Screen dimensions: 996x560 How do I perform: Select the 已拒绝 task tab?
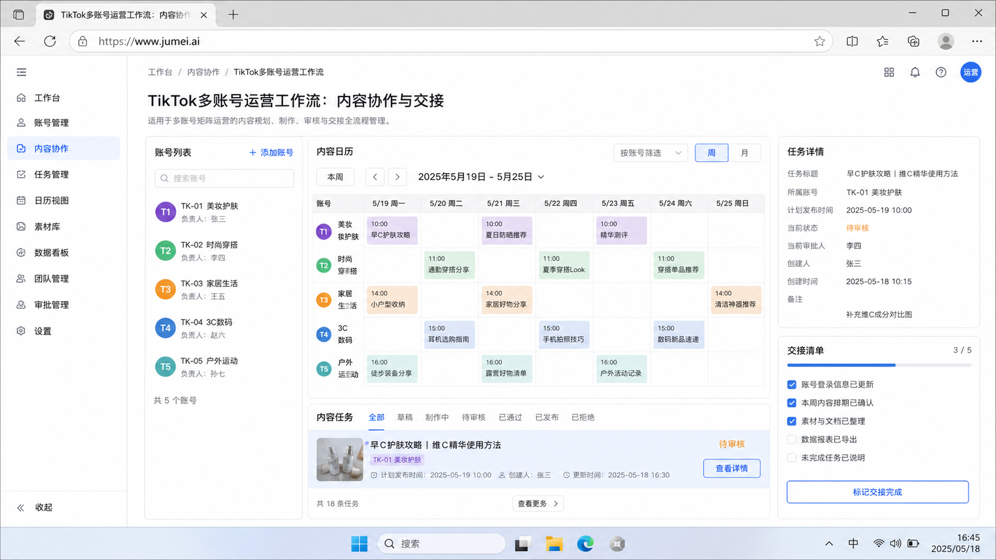[x=583, y=417]
